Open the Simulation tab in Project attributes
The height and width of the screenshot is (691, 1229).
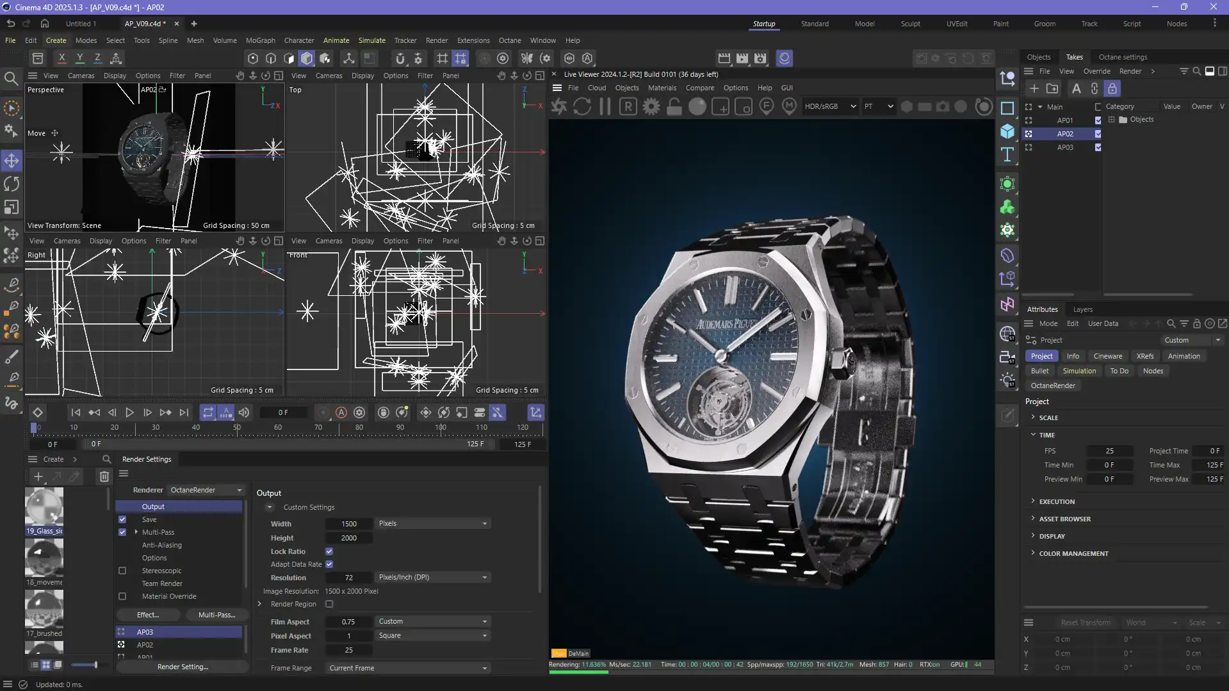pos(1079,371)
